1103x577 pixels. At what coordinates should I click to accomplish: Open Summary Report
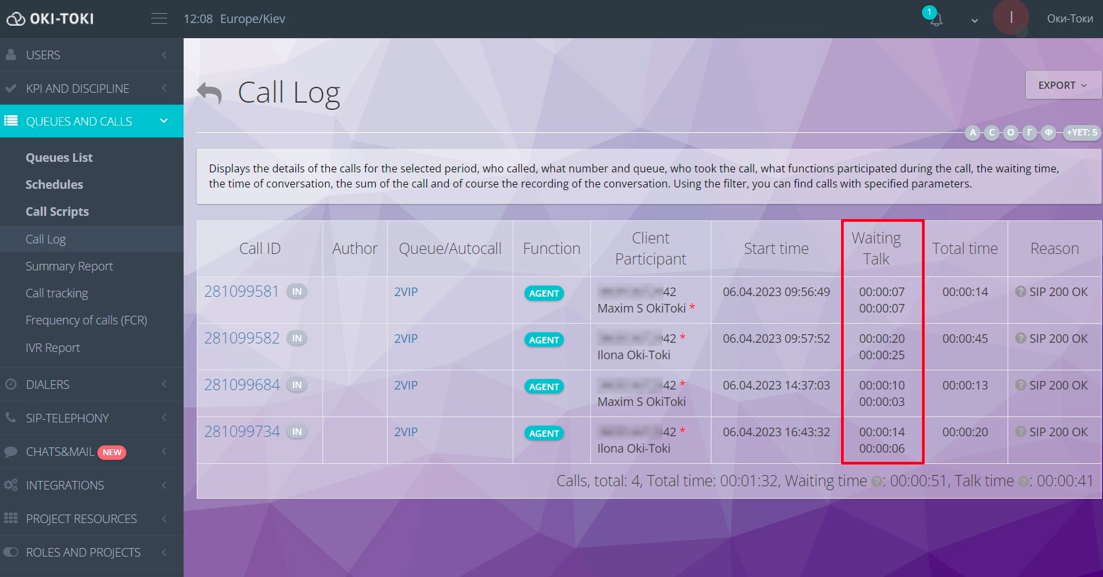tap(69, 266)
